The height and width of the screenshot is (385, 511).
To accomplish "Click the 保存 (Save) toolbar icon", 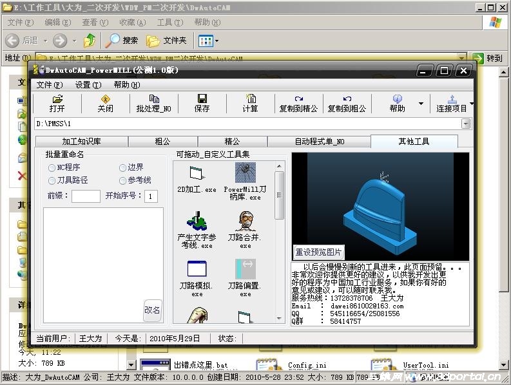I will tap(202, 104).
